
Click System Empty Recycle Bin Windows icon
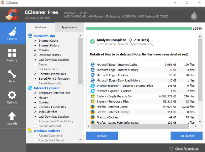[93, 96]
